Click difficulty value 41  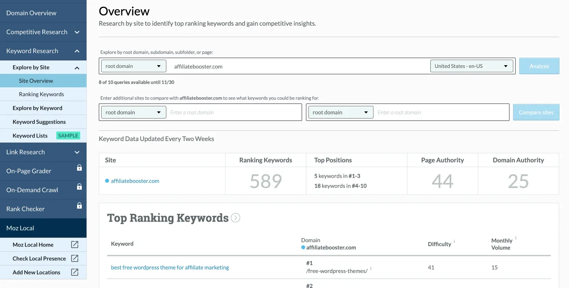(431, 267)
